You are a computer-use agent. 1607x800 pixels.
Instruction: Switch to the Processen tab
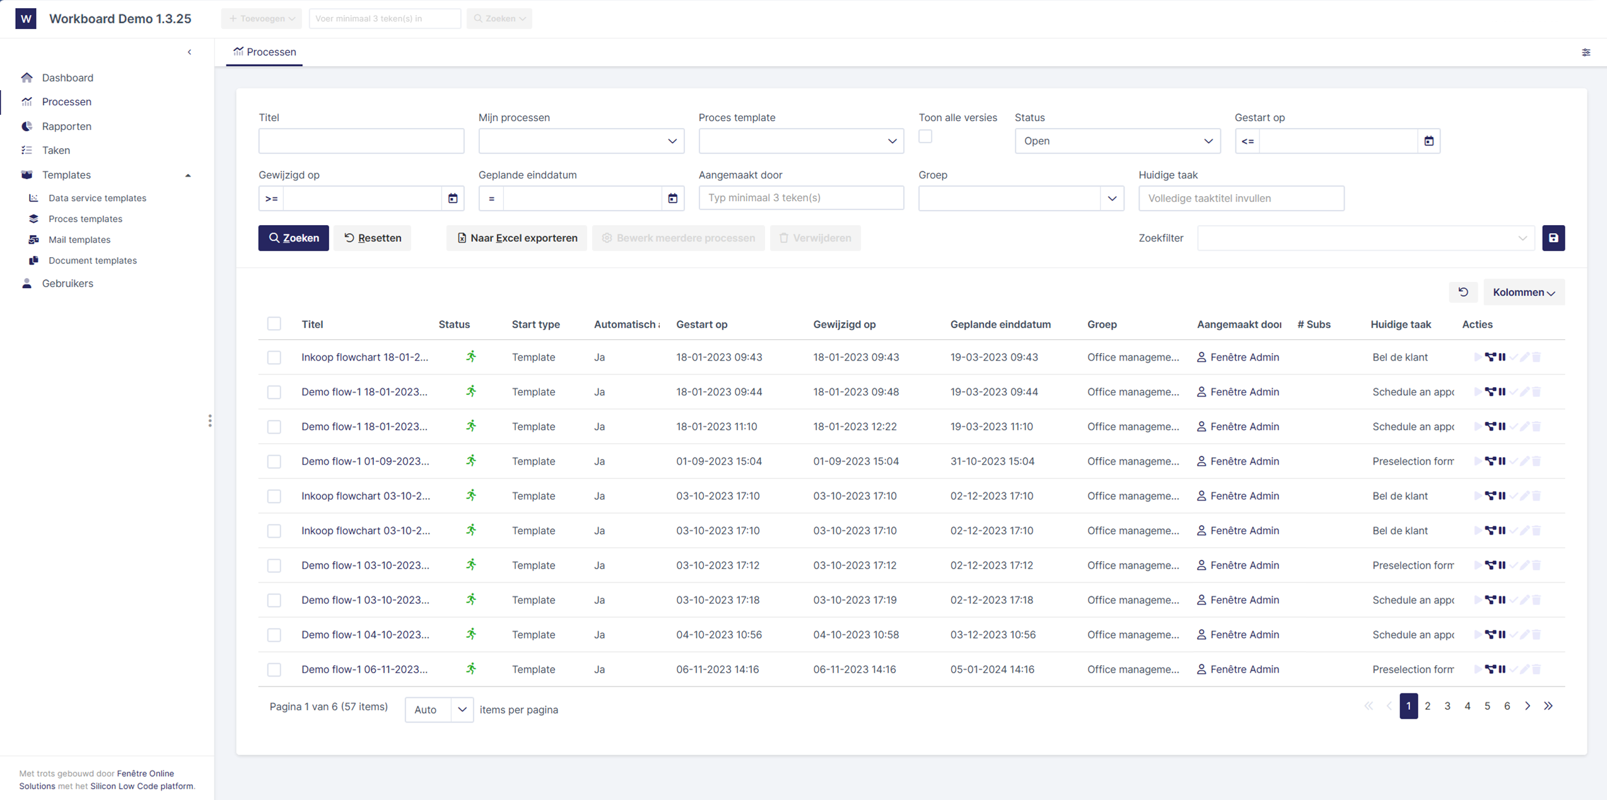(264, 52)
